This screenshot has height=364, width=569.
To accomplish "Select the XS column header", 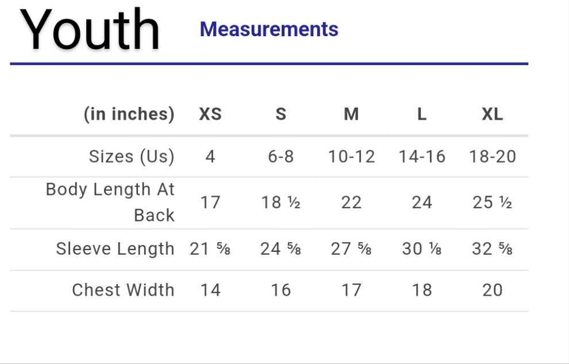I will [x=210, y=114].
